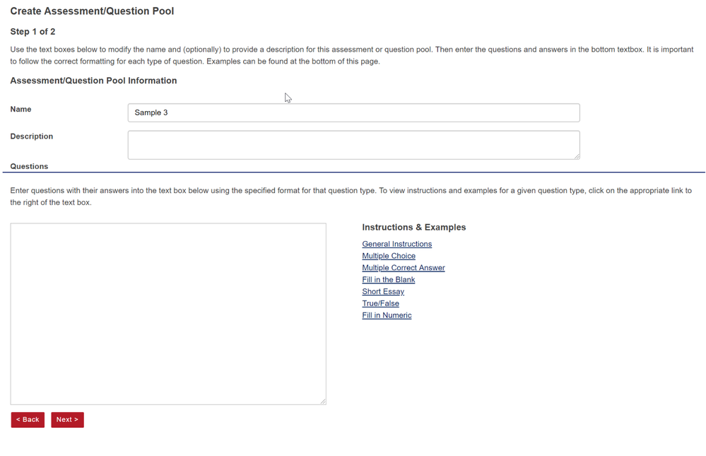The height and width of the screenshot is (456, 706).
Task: Proceed with the Next button
Action: pyautogui.click(x=67, y=420)
